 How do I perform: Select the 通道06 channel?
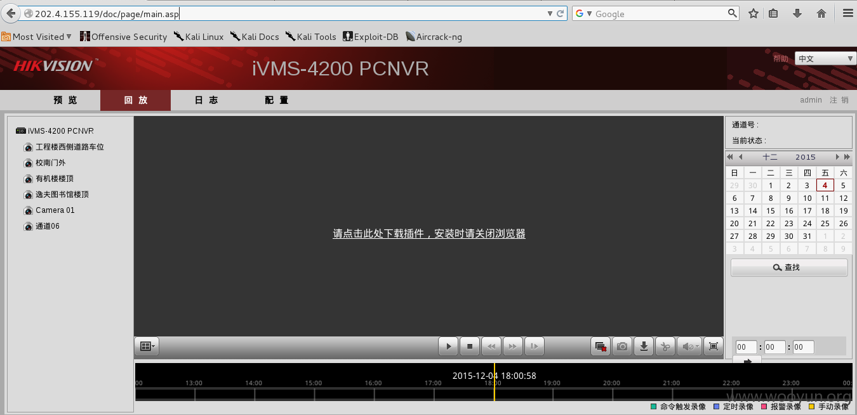click(x=48, y=226)
